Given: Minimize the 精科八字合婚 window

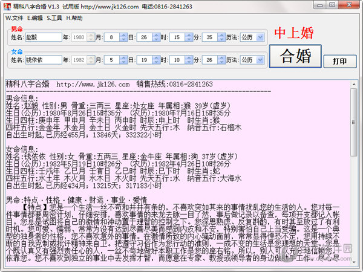Looking at the screenshot, I should pos(320,5).
